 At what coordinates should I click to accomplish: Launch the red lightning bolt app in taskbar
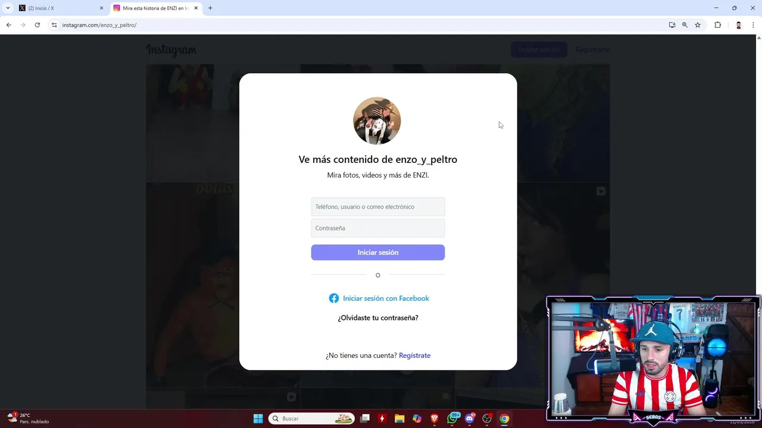click(x=382, y=418)
